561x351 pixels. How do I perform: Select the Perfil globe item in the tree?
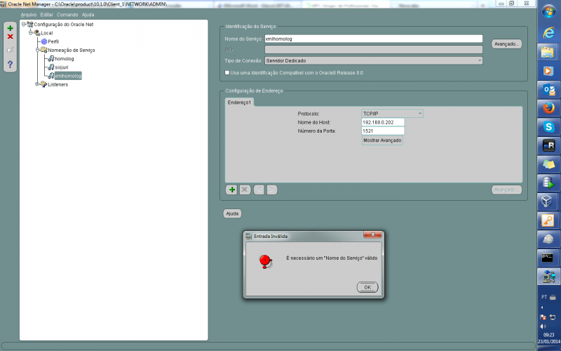pos(53,41)
